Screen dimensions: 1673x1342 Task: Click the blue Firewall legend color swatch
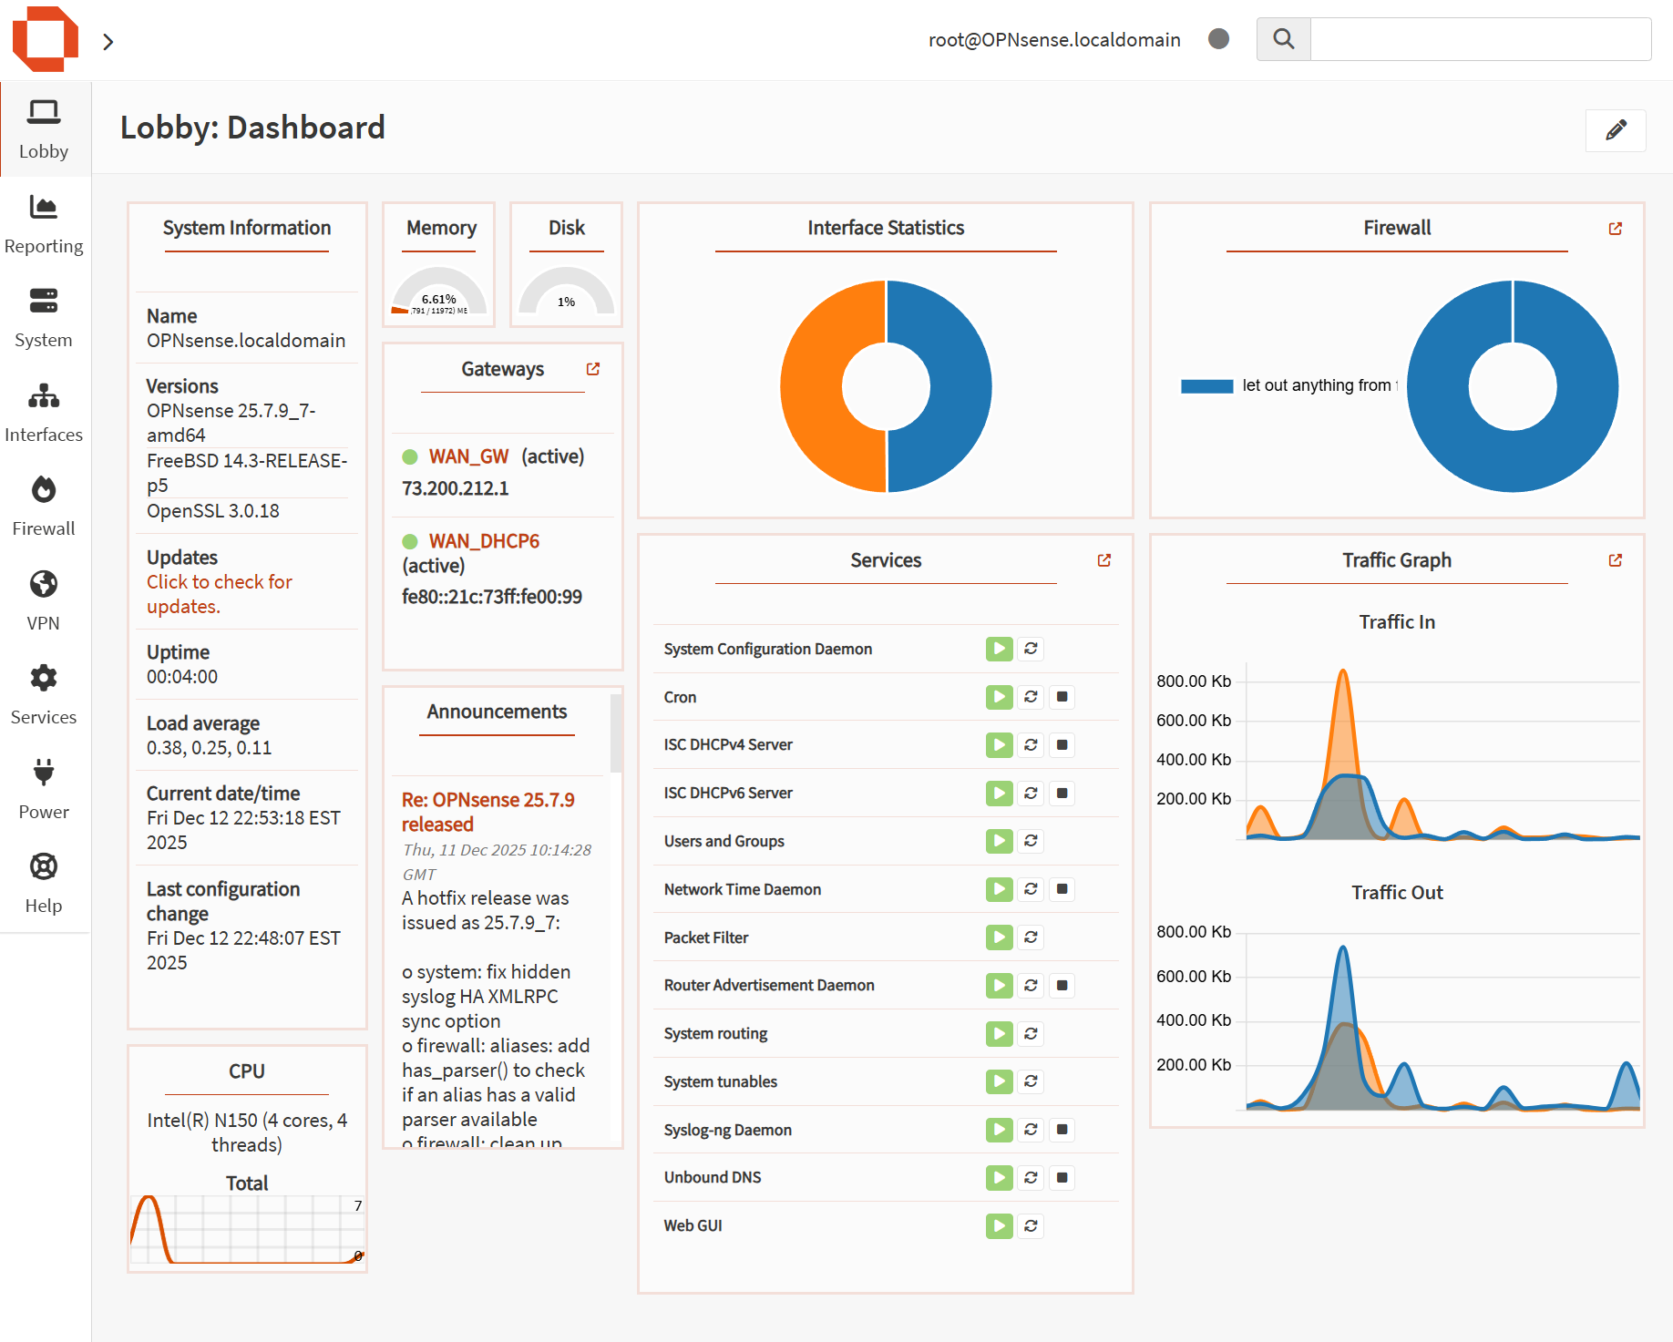(x=1206, y=386)
